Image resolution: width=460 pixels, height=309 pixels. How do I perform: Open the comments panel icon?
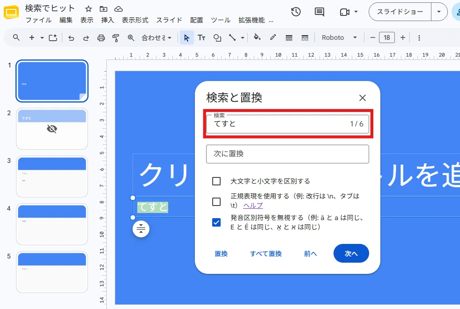click(319, 12)
